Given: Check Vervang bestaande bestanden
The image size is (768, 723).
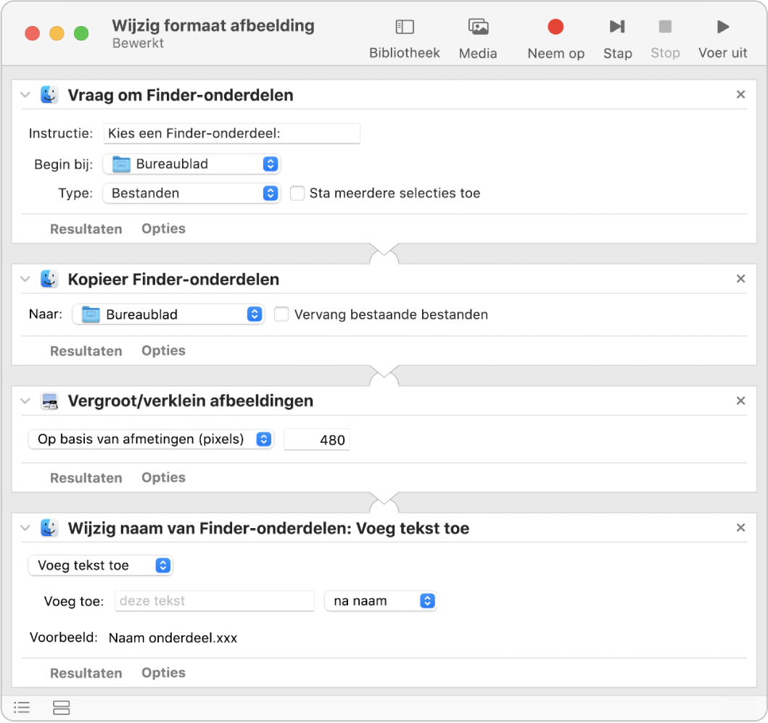Looking at the screenshot, I should 282,314.
